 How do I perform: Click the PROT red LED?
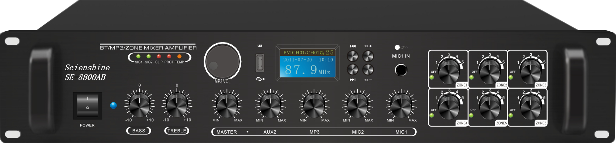pyautogui.click(x=169, y=57)
